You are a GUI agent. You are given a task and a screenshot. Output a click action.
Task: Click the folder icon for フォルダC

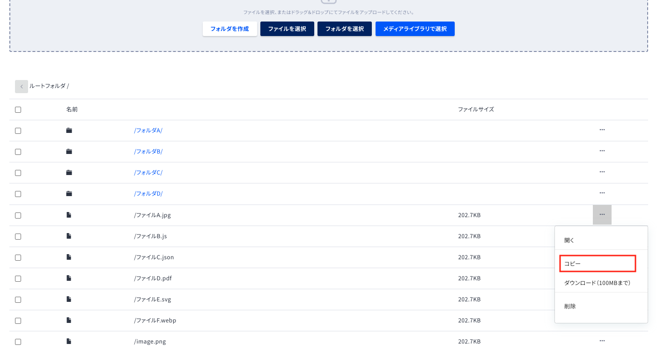pyautogui.click(x=69, y=173)
